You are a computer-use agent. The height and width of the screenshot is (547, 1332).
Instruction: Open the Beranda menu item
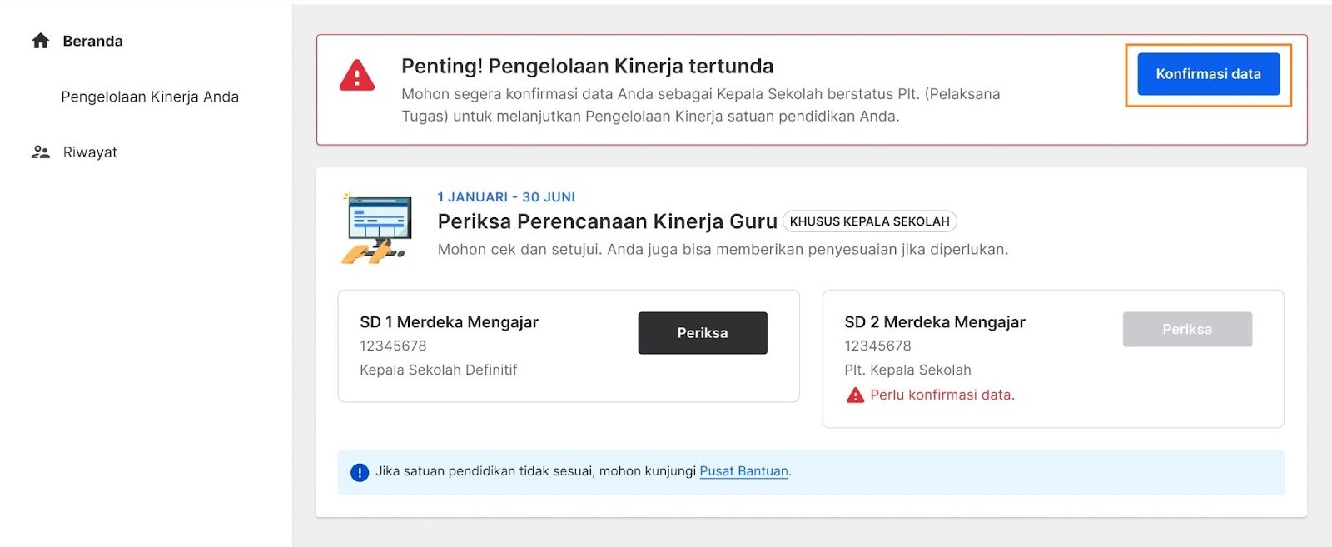92,41
